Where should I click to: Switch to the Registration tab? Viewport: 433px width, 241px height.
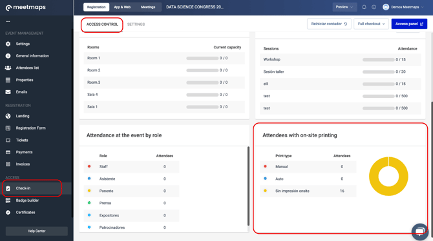tap(96, 7)
